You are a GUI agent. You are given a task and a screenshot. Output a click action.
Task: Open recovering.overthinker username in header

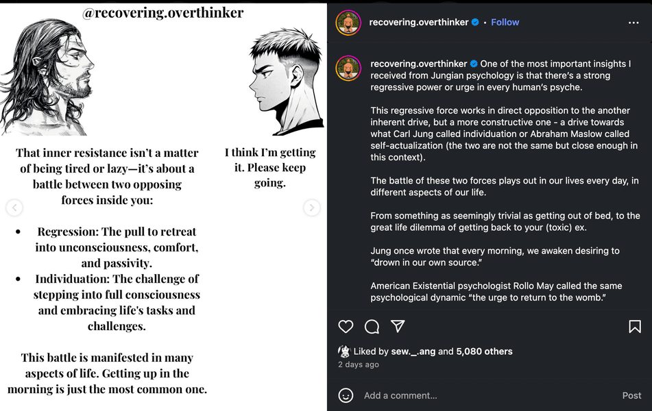418,22
